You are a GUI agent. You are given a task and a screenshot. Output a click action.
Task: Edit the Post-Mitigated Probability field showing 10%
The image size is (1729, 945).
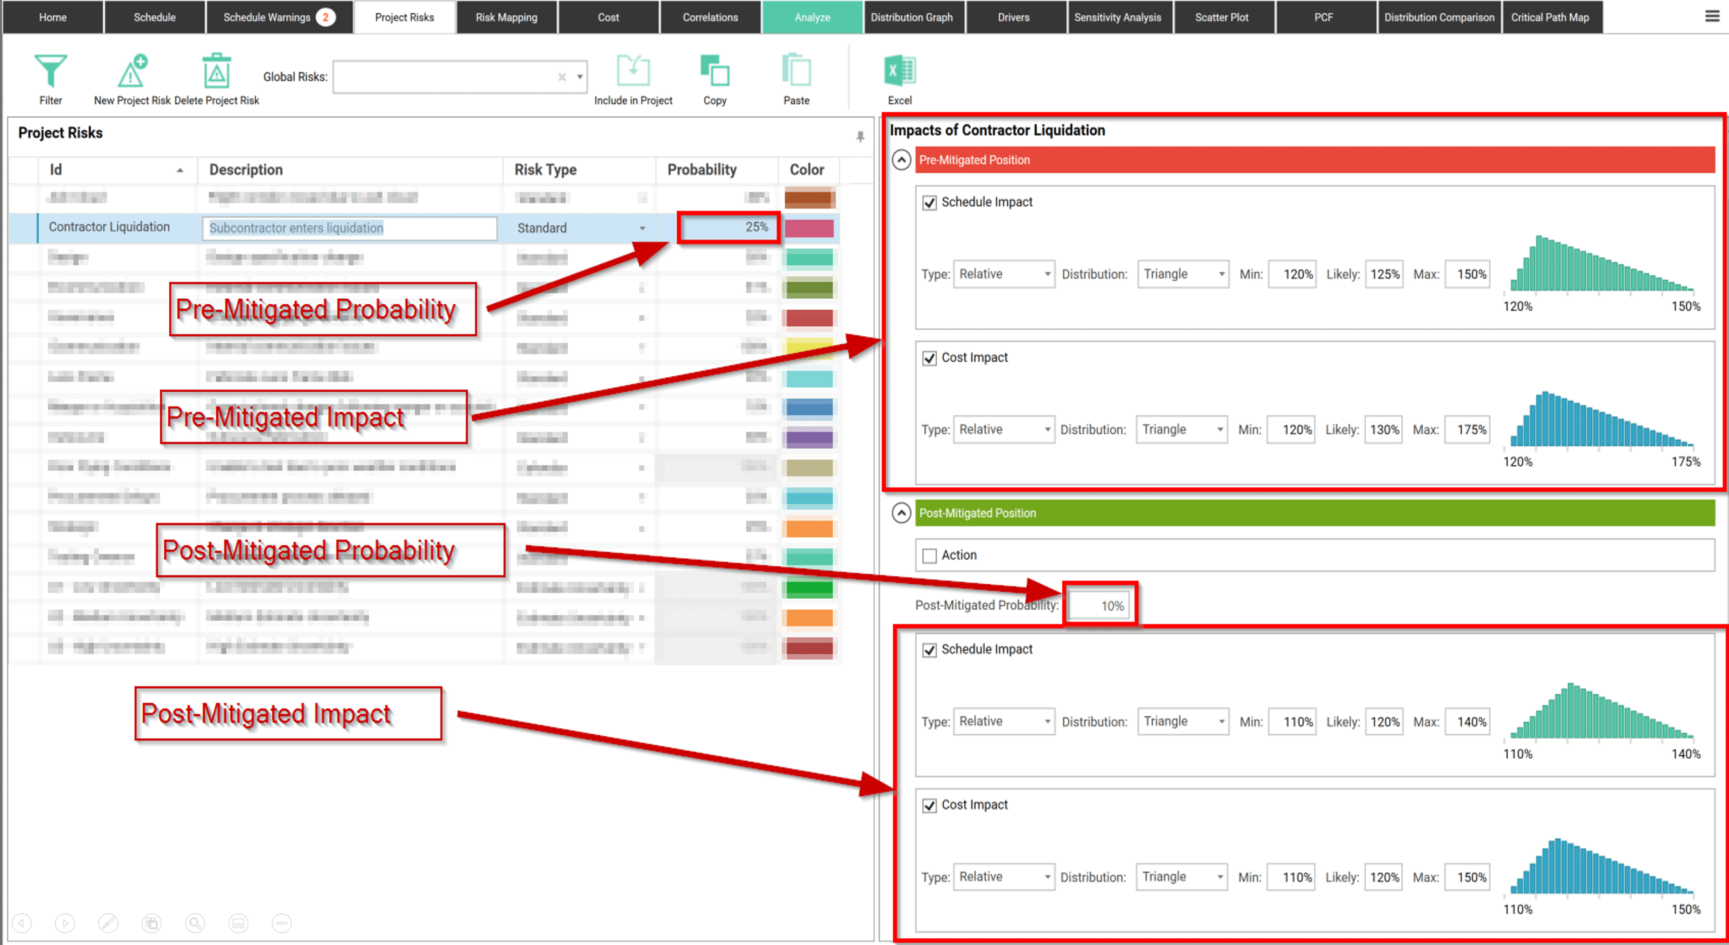(1099, 604)
